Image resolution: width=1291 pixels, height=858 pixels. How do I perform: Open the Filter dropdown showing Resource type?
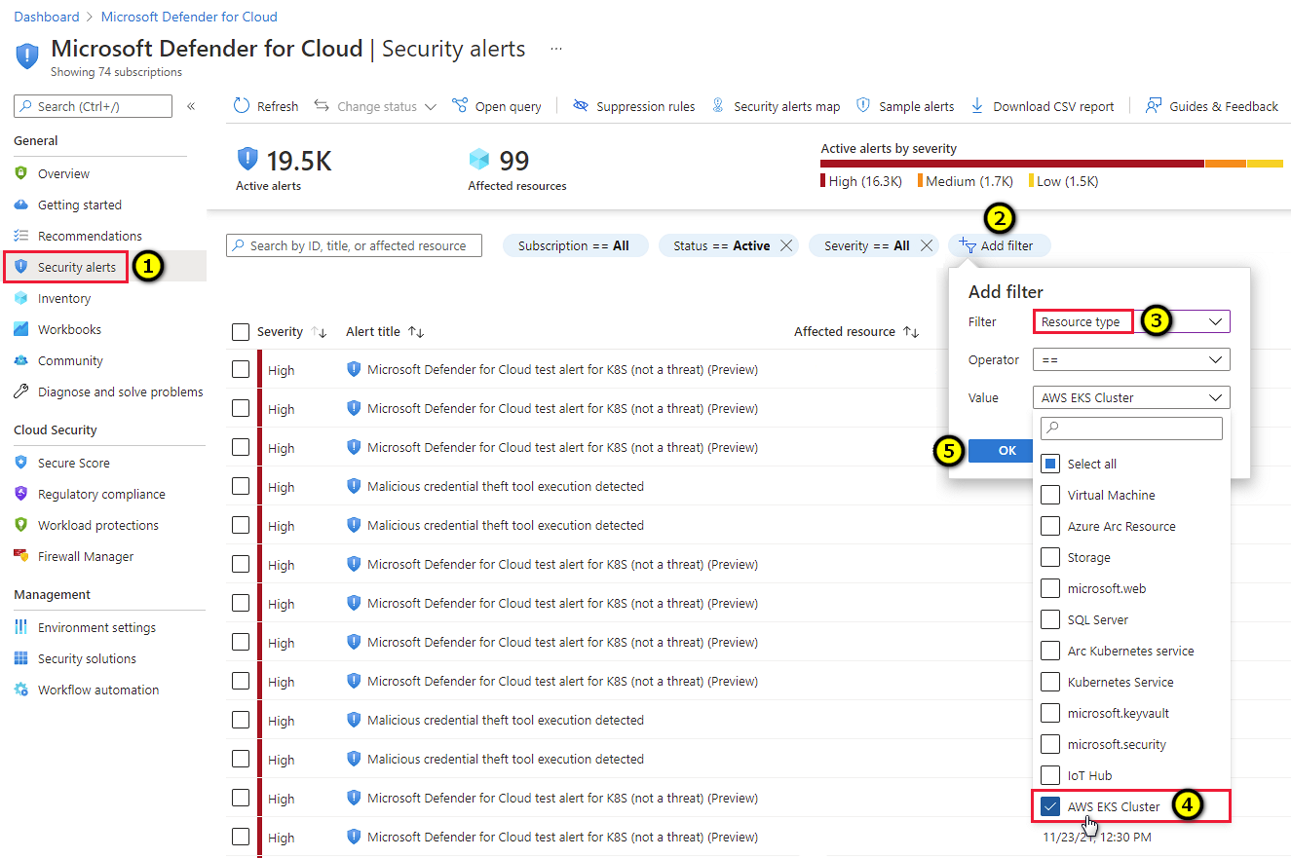click(x=1131, y=321)
